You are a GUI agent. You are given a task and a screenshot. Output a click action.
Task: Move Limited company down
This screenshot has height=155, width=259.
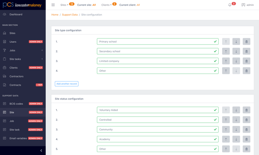click(x=236, y=61)
